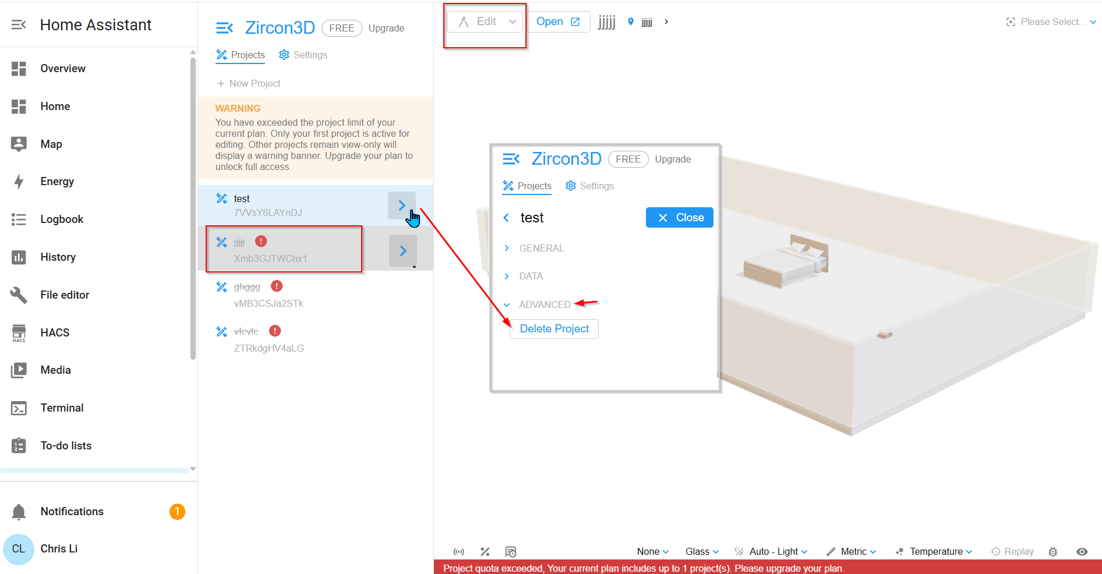Viewport: 1102px width, 574px height.
Task: Click the bug debug icon in bottom toolbar
Action: pos(1052,551)
